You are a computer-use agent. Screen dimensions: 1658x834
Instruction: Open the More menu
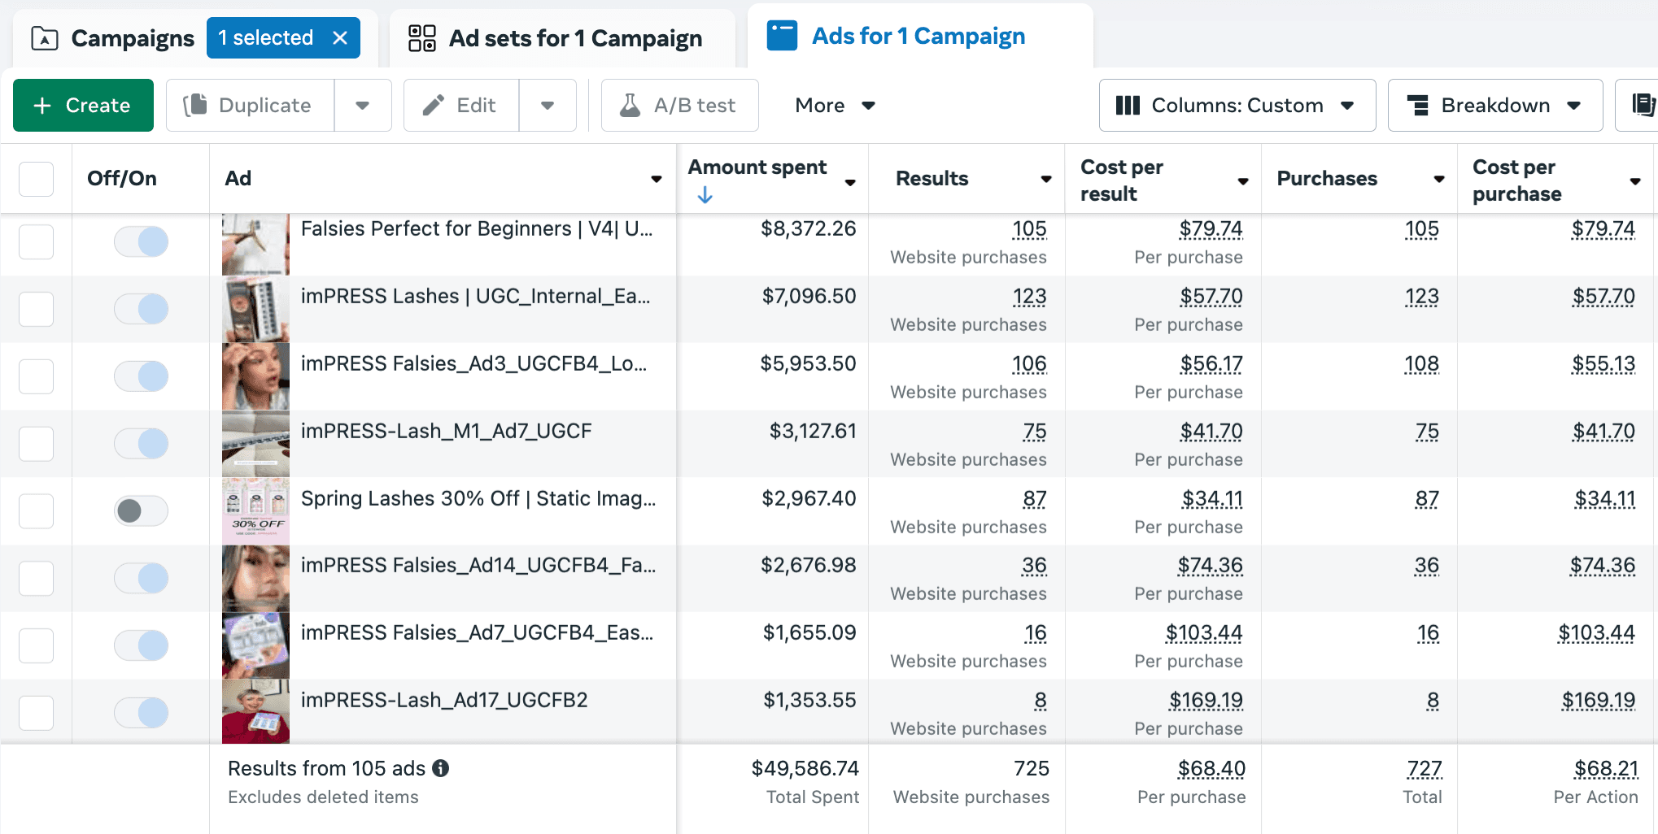[x=835, y=105]
